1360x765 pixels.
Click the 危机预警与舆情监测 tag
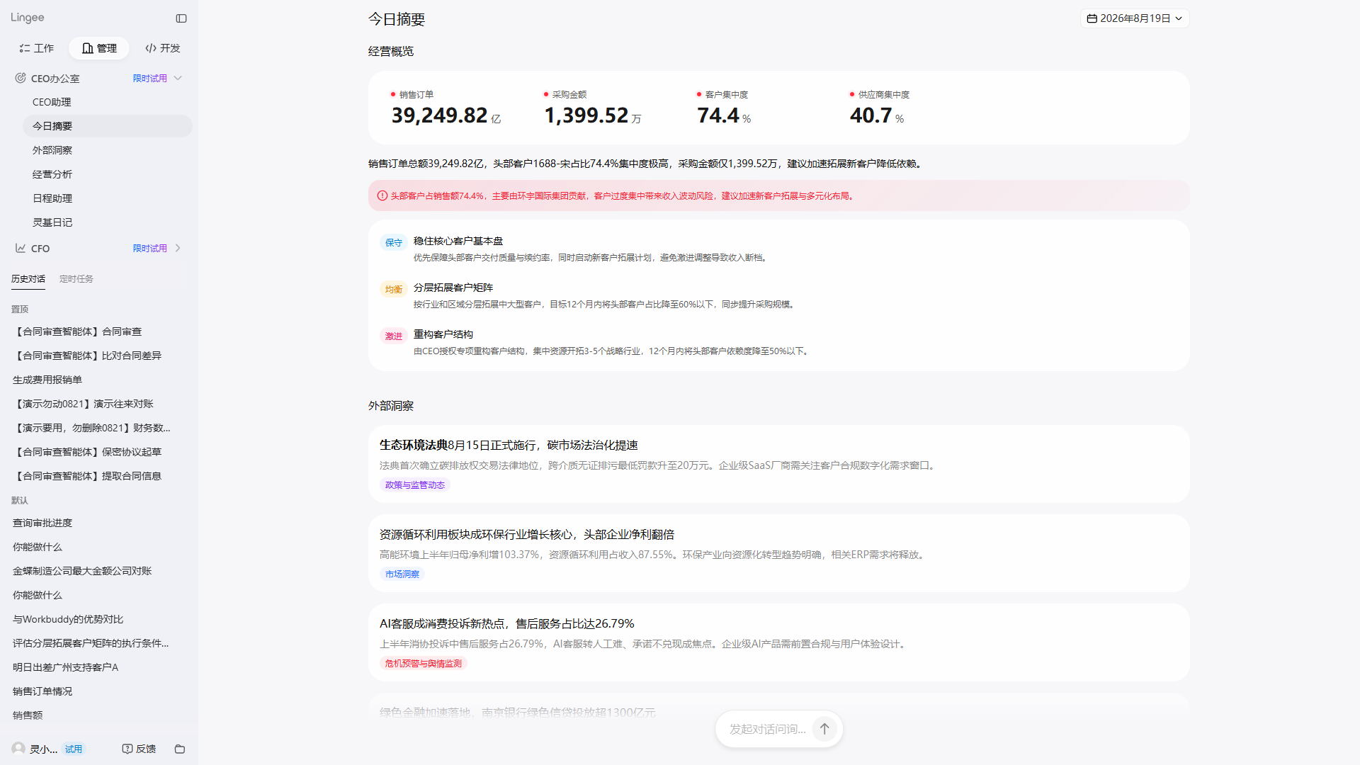coord(424,664)
